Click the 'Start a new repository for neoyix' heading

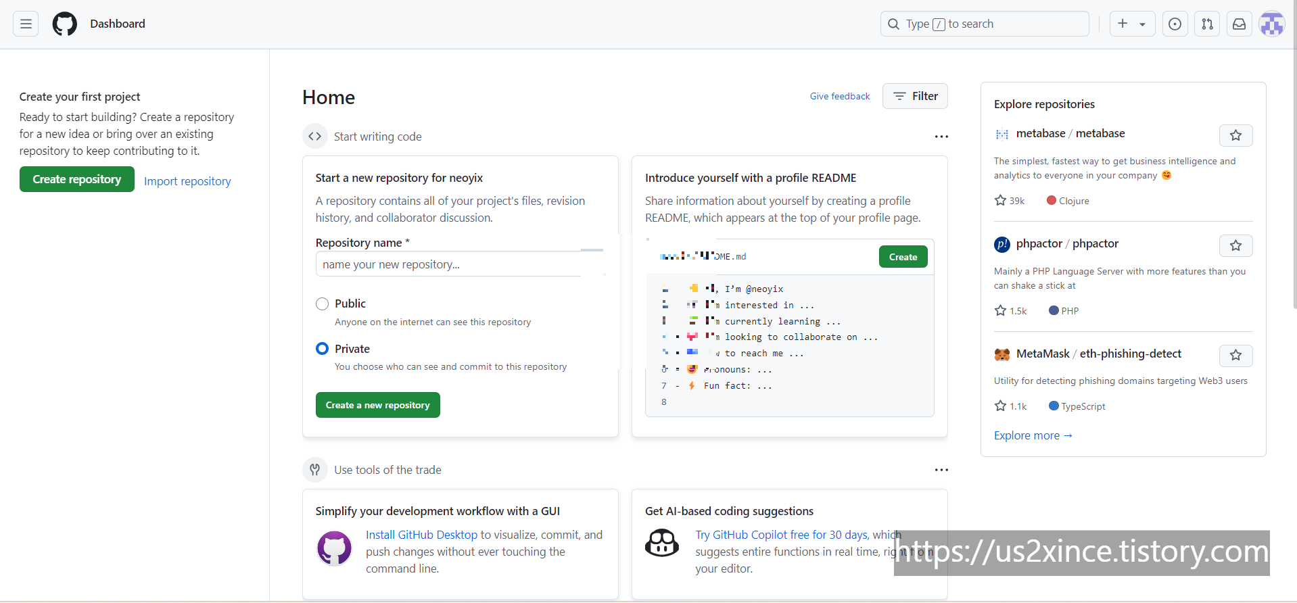click(399, 178)
